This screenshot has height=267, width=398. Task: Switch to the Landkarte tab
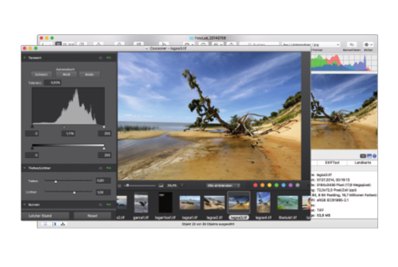pos(363,163)
